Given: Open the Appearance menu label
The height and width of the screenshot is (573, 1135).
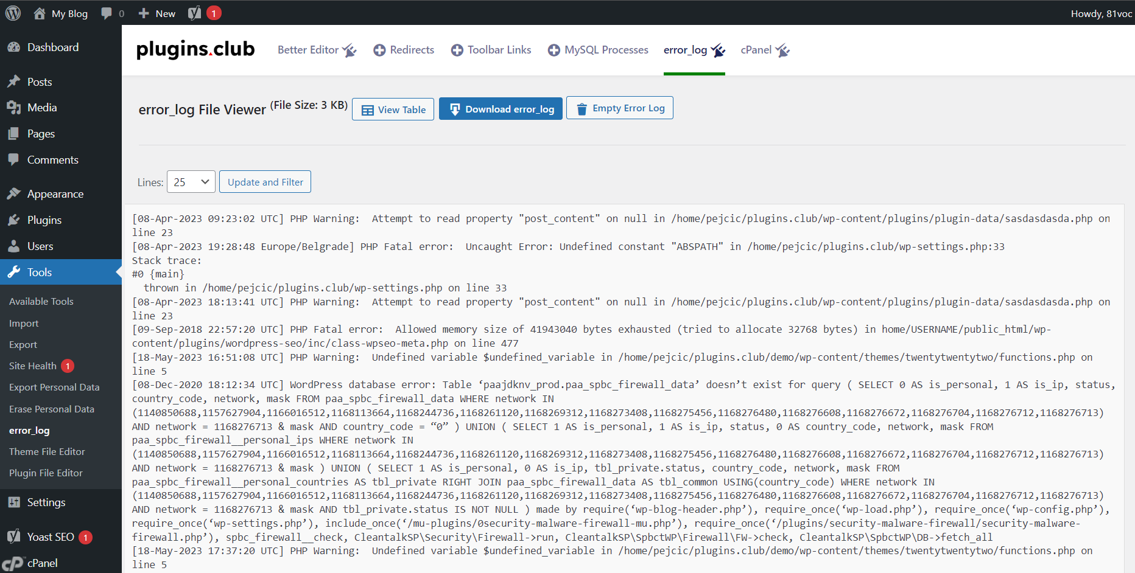Looking at the screenshot, I should (55, 194).
